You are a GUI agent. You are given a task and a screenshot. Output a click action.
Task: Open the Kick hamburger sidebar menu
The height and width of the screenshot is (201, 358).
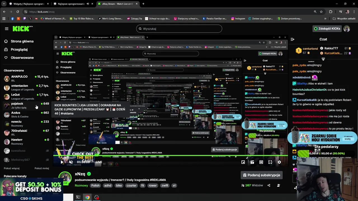(6, 28)
